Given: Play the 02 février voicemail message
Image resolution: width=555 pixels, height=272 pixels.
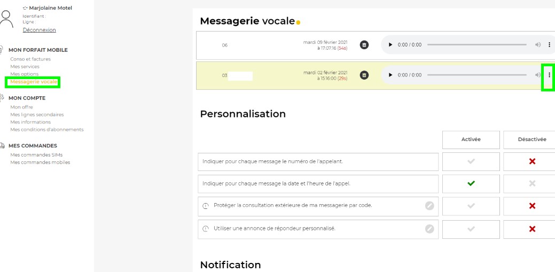Looking at the screenshot, I should pos(390,75).
